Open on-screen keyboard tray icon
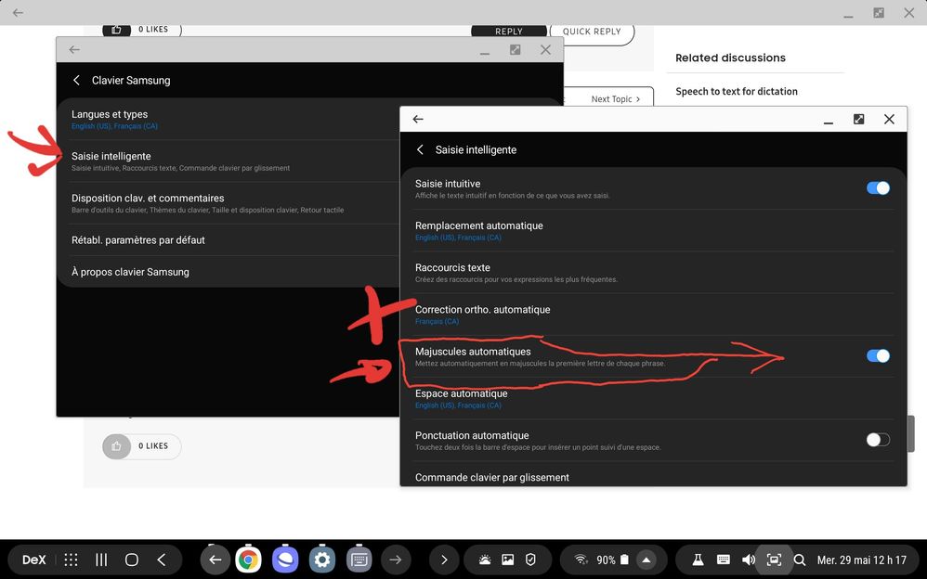Image resolution: width=927 pixels, height=579 pixels. (723, 560)
